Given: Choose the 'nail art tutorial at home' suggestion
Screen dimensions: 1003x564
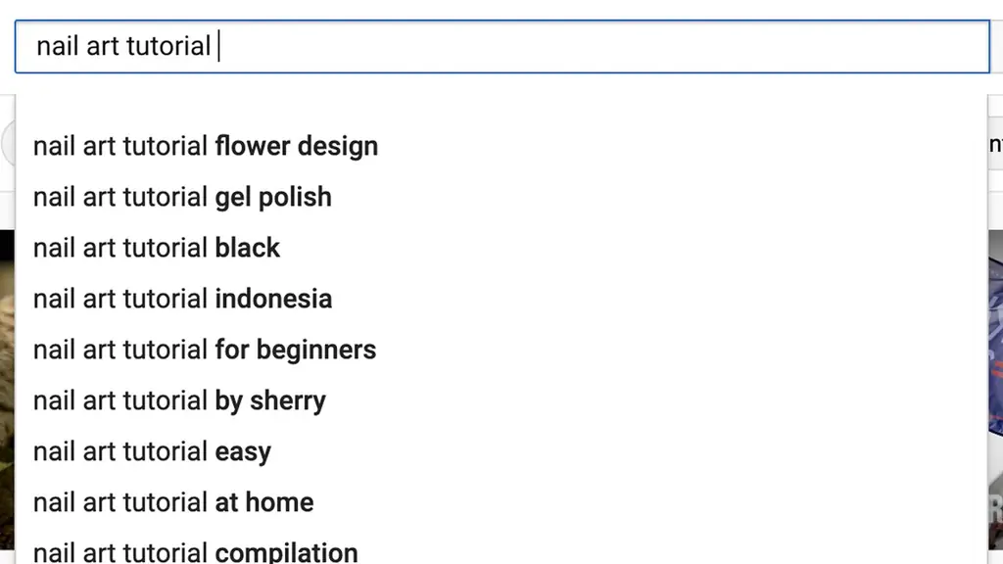Looking at the screenshot, I should tap(501, 502).
